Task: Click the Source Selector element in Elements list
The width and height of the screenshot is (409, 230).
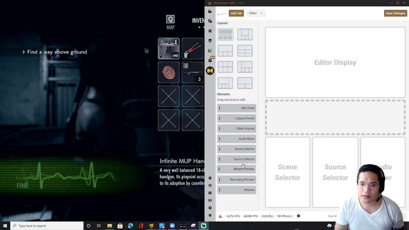Action: (x=237, y=159)
